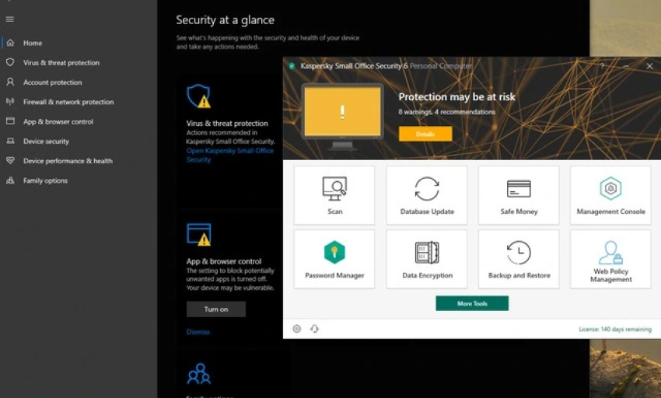This screenshot has height=398, width=661.
Task: Open the hamburger menu in Windows Security
Action: point(10,19)
